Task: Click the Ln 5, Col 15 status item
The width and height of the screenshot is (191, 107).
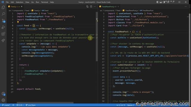Action: [x=121, y=105]
